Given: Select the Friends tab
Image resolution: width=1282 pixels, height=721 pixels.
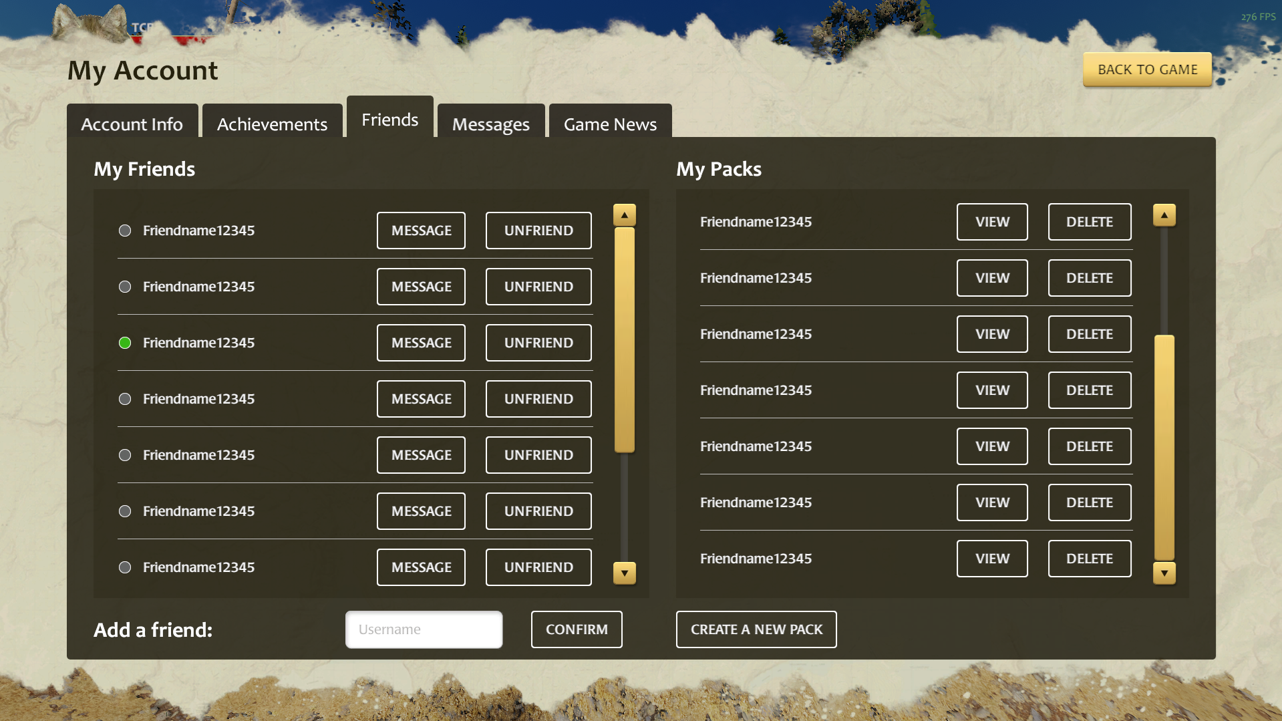Looking at the screenshot, I should [x=390, y=117].
